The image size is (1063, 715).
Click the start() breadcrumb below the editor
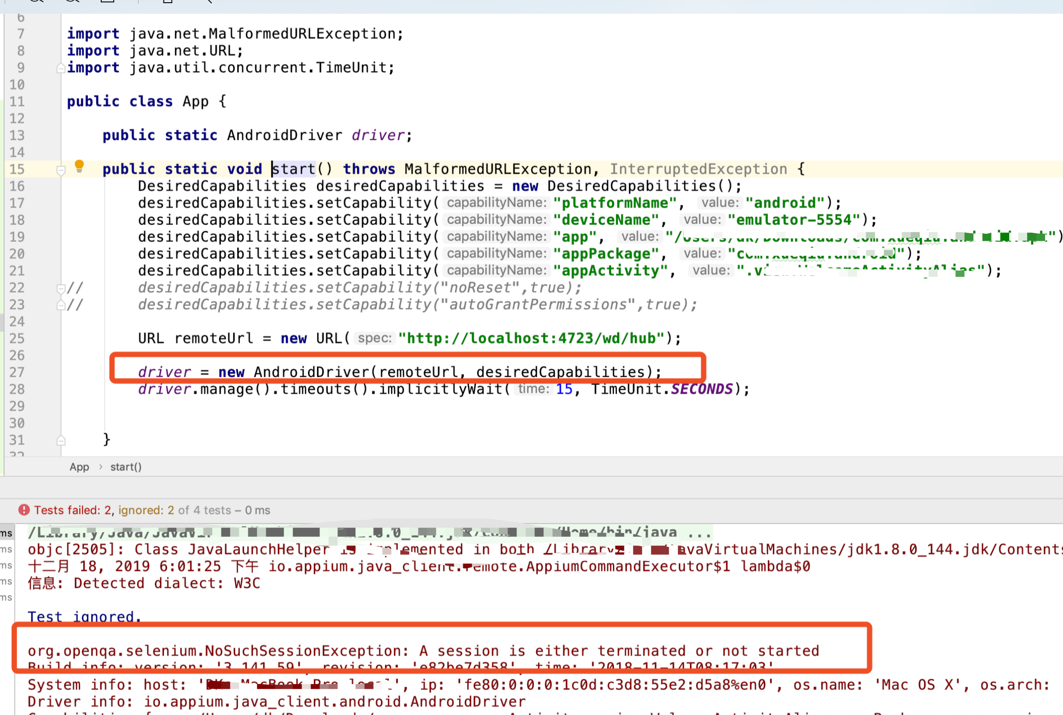click(126, 467)
